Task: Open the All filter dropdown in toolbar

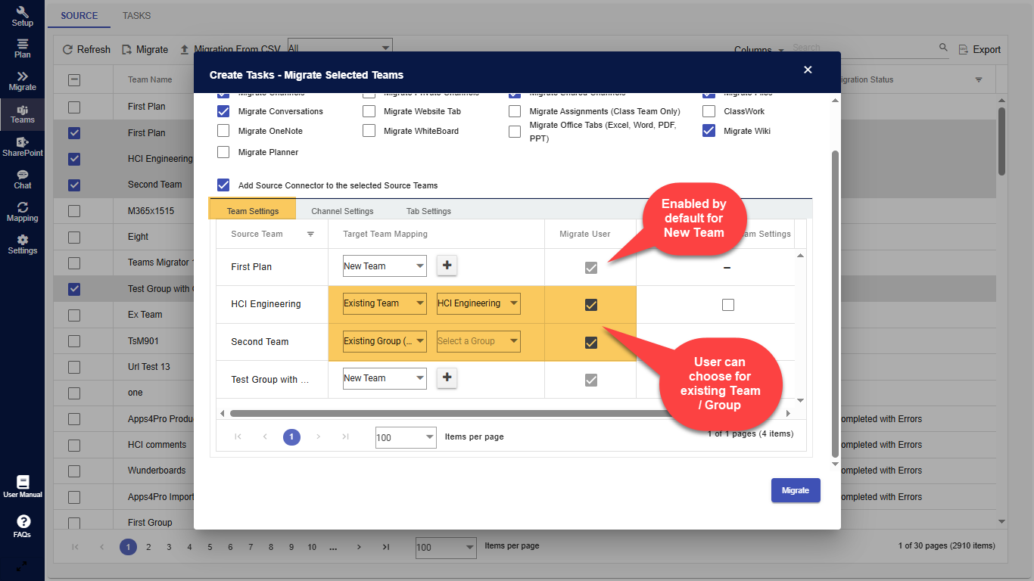Action: point(340,48)
